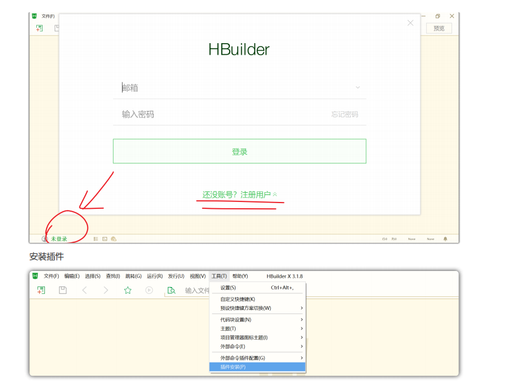
Task: Open the 选择(S) menu
Action: click(93, 276)
